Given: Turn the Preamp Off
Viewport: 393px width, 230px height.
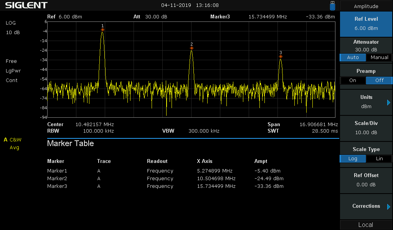Looking at the screenshot, I should [x=379, y=80].
